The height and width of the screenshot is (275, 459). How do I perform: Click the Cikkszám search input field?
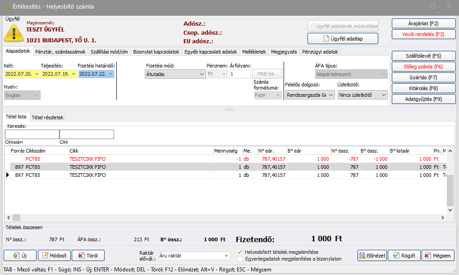click(x=32, y=134)
